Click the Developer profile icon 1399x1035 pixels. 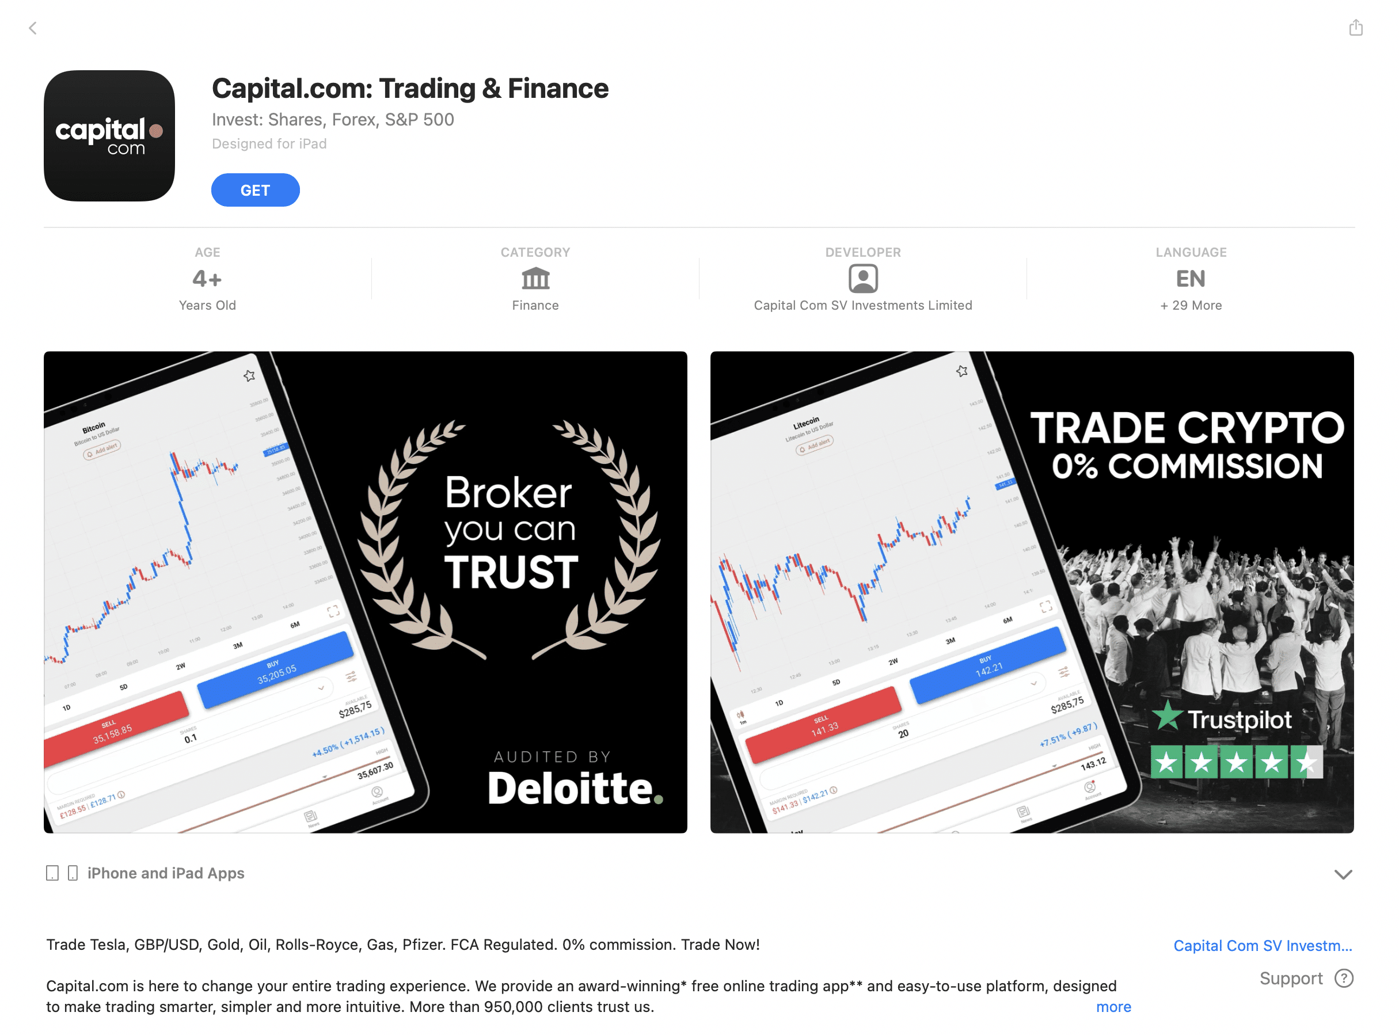pos(863,279)
